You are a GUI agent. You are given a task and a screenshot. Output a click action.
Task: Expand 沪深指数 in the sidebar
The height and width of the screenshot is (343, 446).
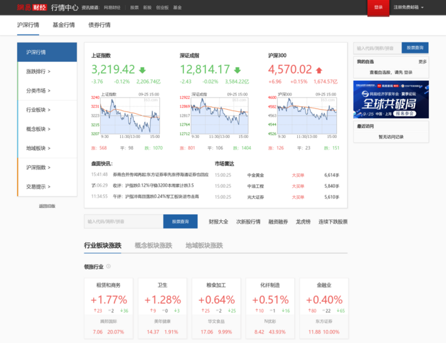pyautogui.click(x=38, y=167)
